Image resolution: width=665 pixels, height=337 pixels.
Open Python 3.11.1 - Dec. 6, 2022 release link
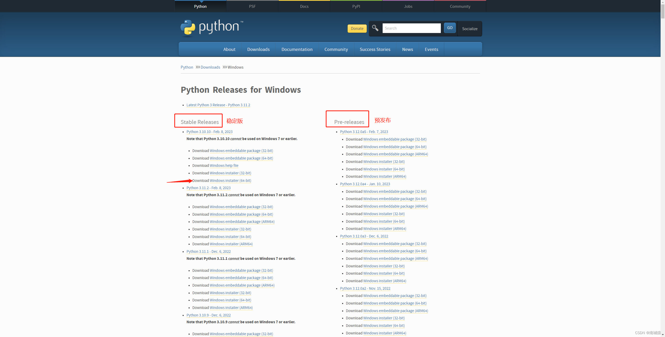[209, 252]
